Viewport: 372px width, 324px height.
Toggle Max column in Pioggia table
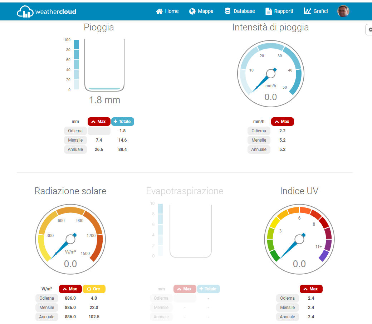point(99,122)
